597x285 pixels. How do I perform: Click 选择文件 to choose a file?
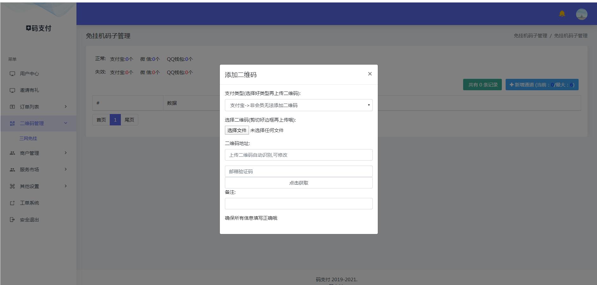coord(237,130)
